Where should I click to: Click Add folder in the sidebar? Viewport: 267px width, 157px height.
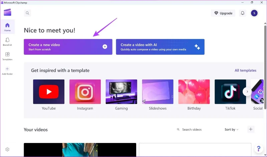pos(7,71)
